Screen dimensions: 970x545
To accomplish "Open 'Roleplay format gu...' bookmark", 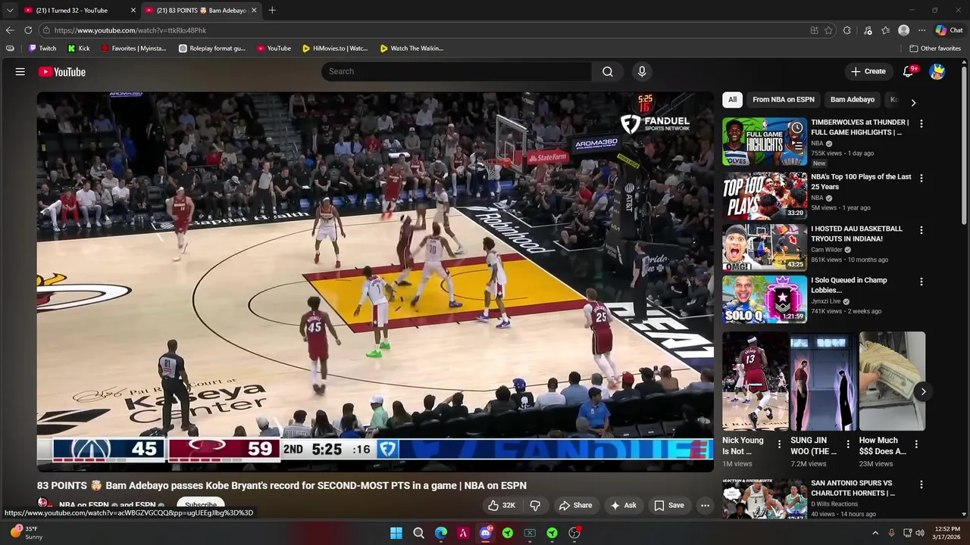I will point(212,48).
